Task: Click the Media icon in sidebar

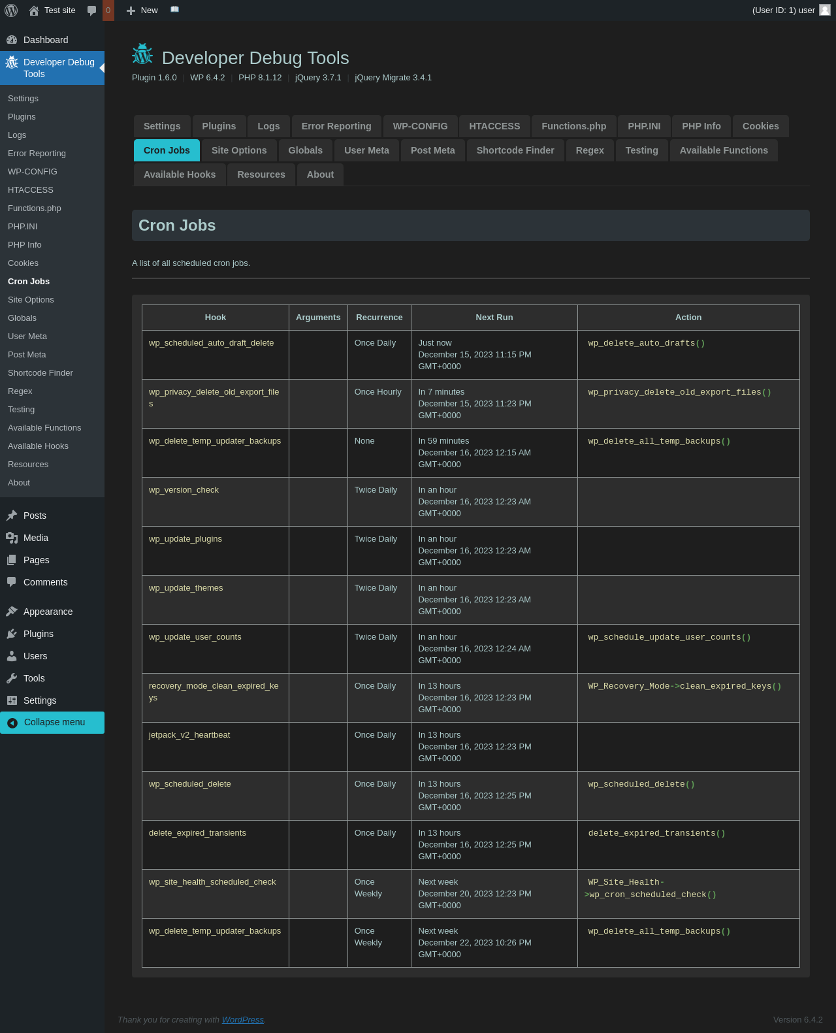Action: (x=12, y=538)
